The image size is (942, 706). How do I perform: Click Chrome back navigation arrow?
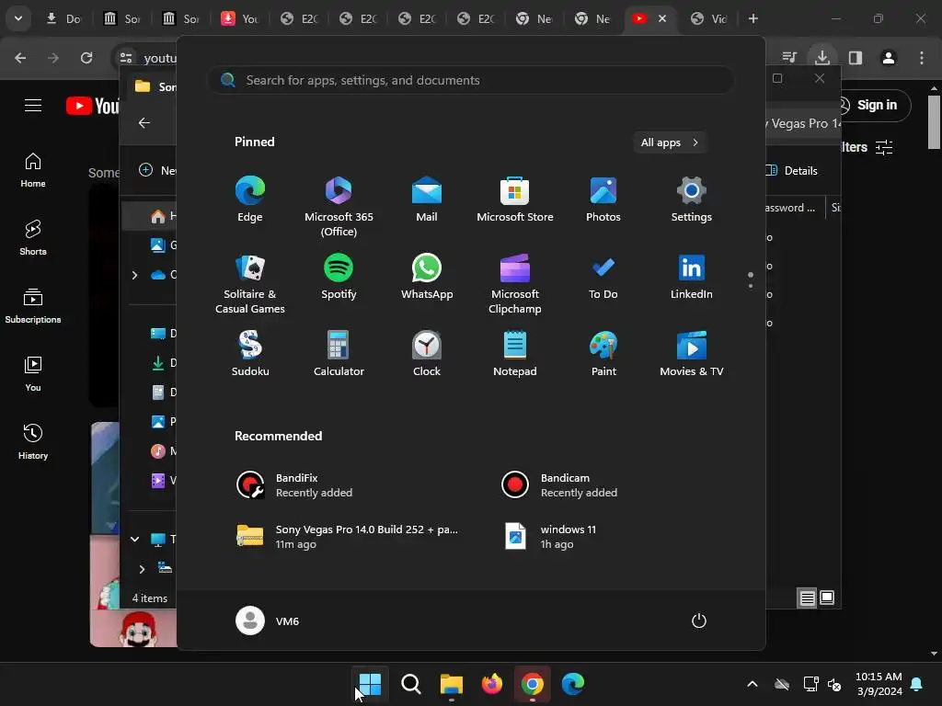(20, 58)
